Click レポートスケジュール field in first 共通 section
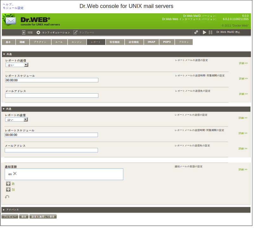 coord(52,80)
